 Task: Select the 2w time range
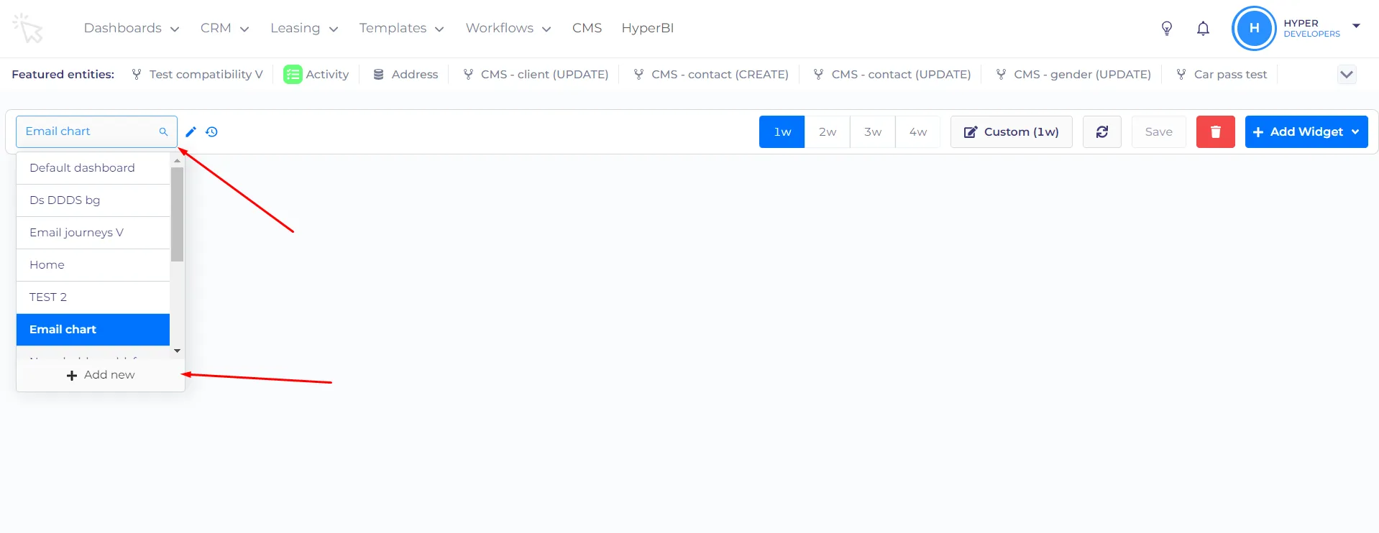[x=828, y=131]
